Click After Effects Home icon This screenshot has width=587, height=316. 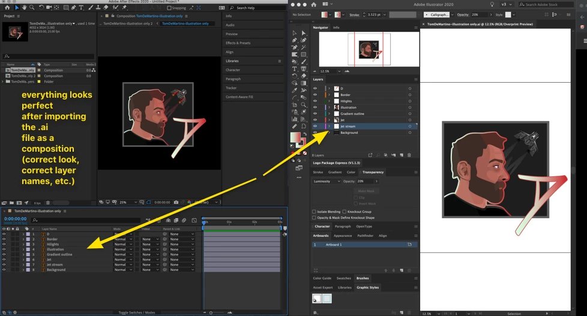coord(7,7)
